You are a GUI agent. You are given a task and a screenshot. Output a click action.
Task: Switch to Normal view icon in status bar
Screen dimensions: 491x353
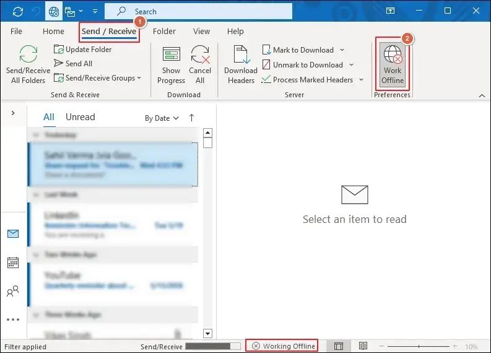point(339,346)
